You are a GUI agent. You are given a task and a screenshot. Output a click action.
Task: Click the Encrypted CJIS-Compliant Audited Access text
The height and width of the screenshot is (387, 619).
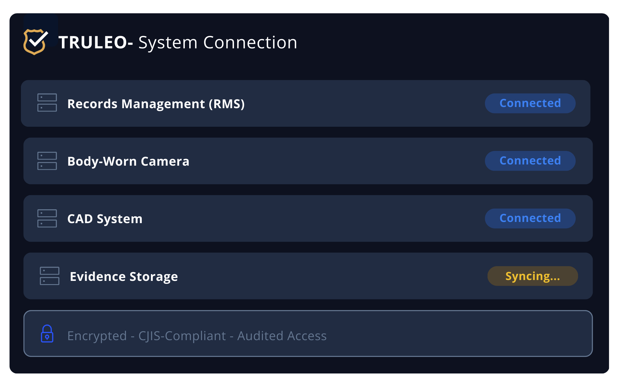197,336
